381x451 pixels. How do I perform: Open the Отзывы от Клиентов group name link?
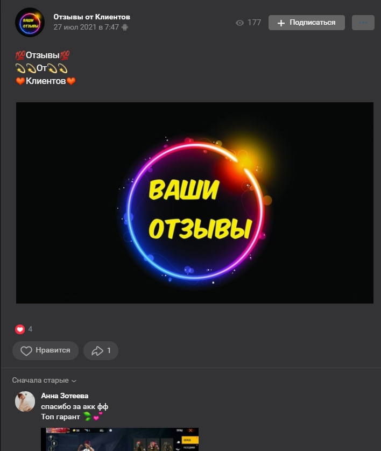[x=91, y=17]
